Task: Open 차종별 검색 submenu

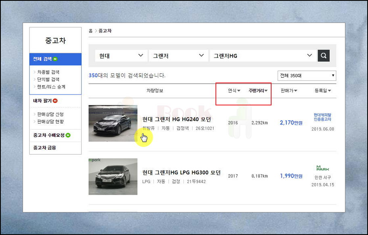Action: pos(48,72)
